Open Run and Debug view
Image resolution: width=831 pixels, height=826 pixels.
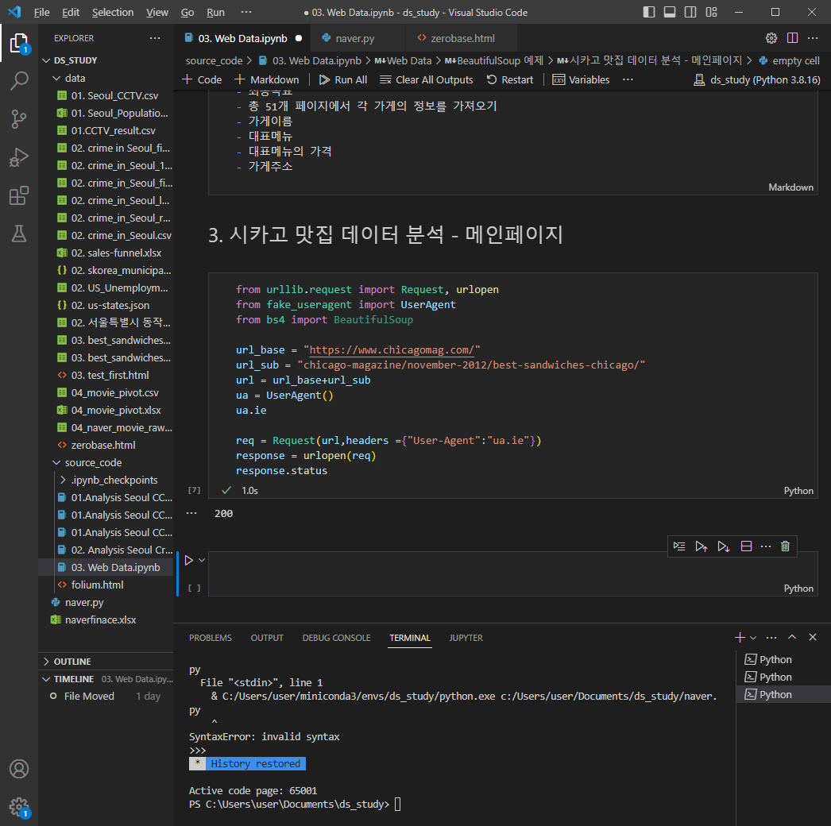(x=19, y=157)
